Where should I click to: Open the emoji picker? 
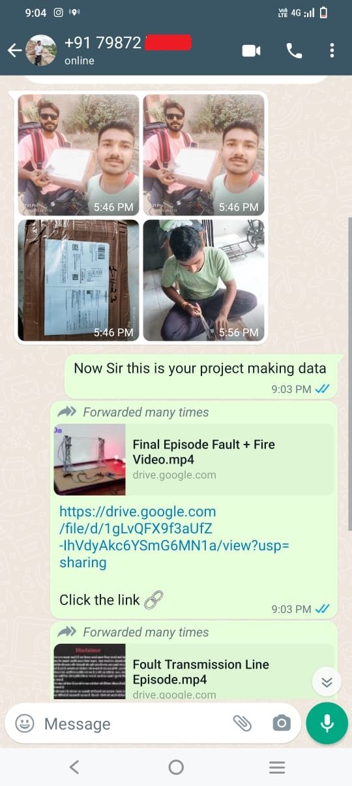(25, 723)
